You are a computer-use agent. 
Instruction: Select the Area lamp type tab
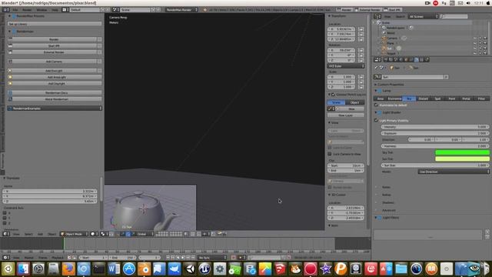[x=381, y=98]
